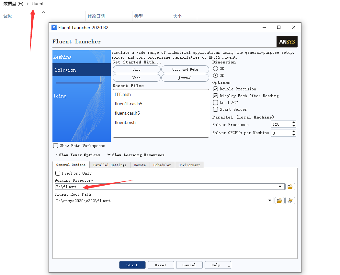
Task: Enable Load ACT checkbox
Action: [x=215, y=103]
